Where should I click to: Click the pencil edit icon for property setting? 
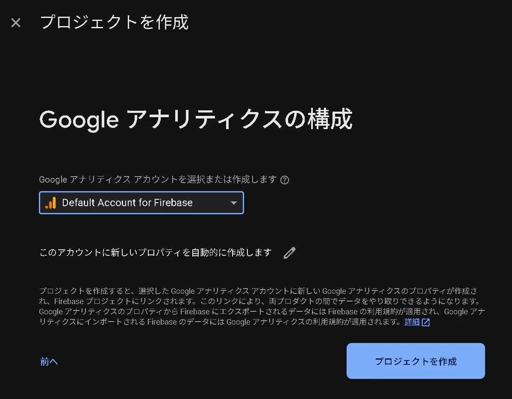tap(290, 253)
